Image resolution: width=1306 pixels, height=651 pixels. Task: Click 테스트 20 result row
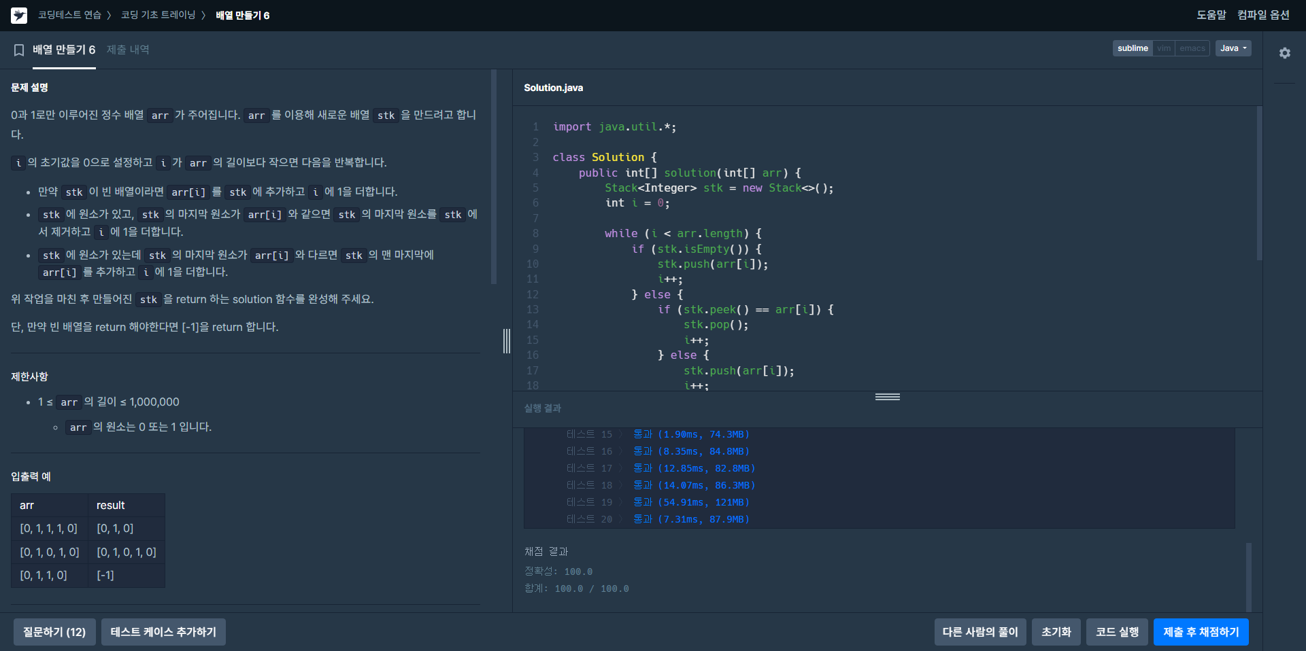[x=658, y=519]
